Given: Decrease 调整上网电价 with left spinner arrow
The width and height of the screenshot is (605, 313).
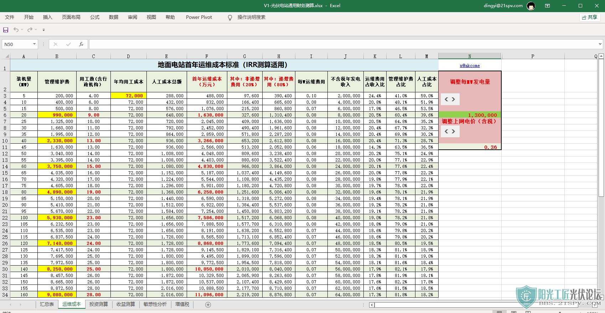Looking at the screenshot, I should [446, 132].
